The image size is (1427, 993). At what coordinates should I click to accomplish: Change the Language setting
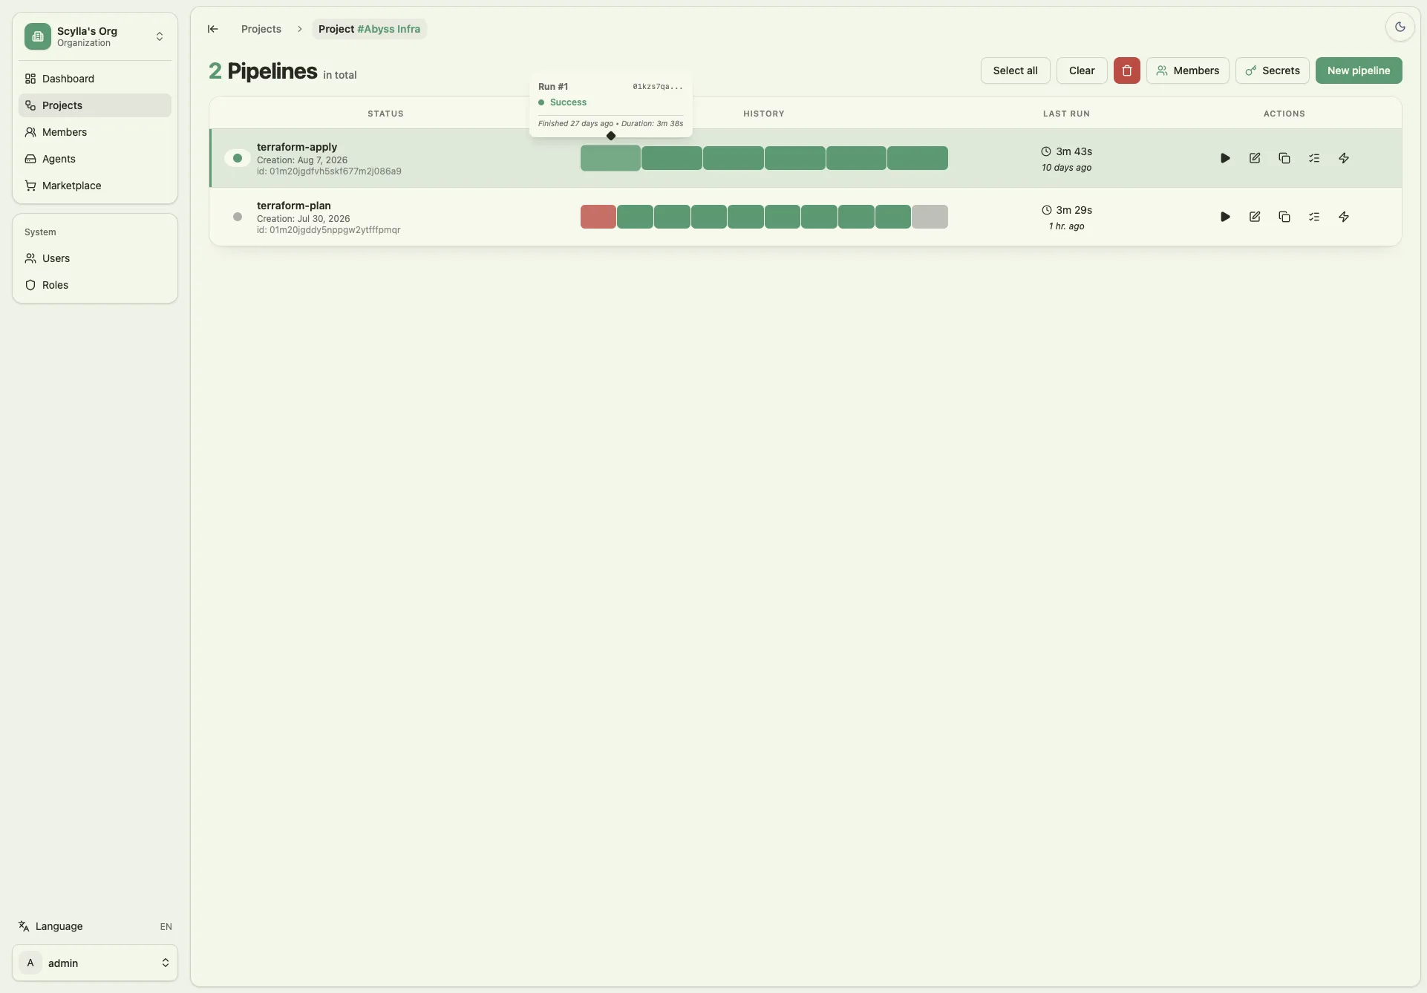click(x=95, y=926)
